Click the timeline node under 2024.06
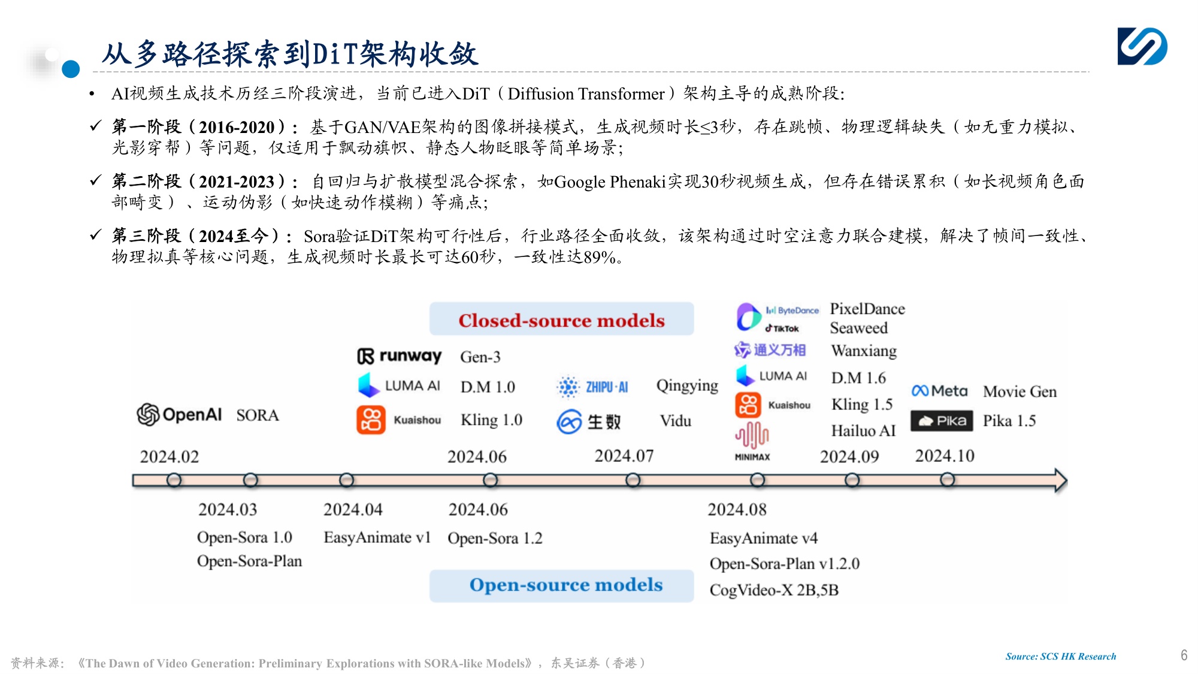Viewport: 1198px width, 674px height. point(490,480)
